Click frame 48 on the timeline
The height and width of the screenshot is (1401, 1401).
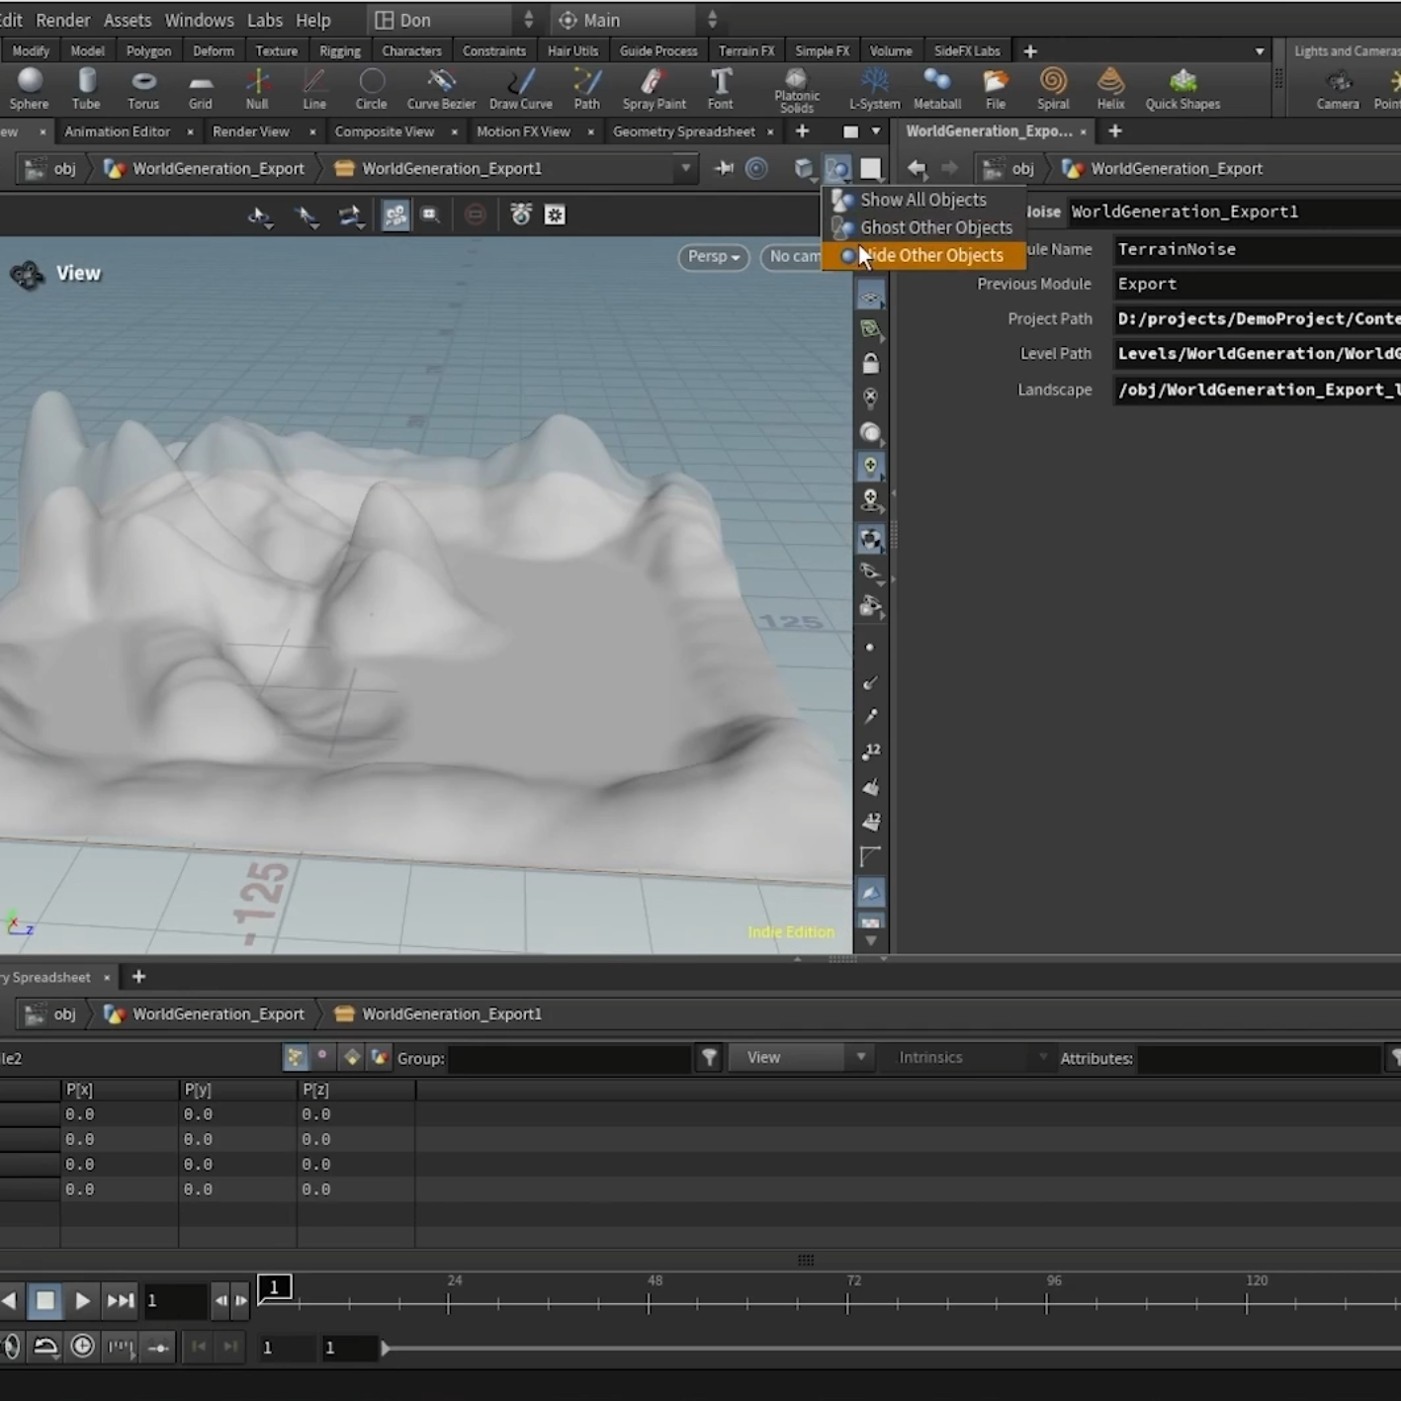[650, 1302]
